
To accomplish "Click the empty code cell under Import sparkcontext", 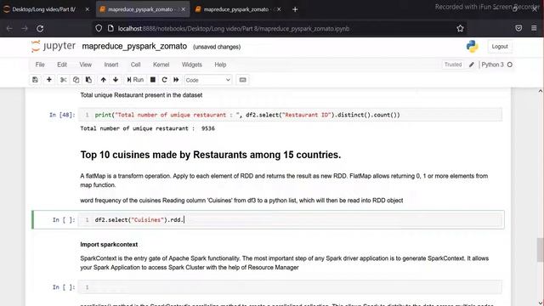I will [x=290, y=287].
